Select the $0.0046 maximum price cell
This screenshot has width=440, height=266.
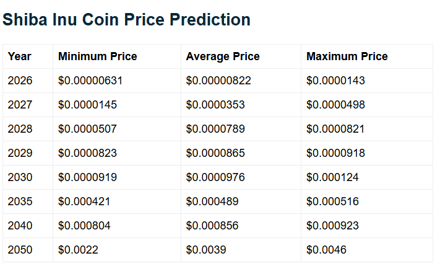[x=326, y=250]
